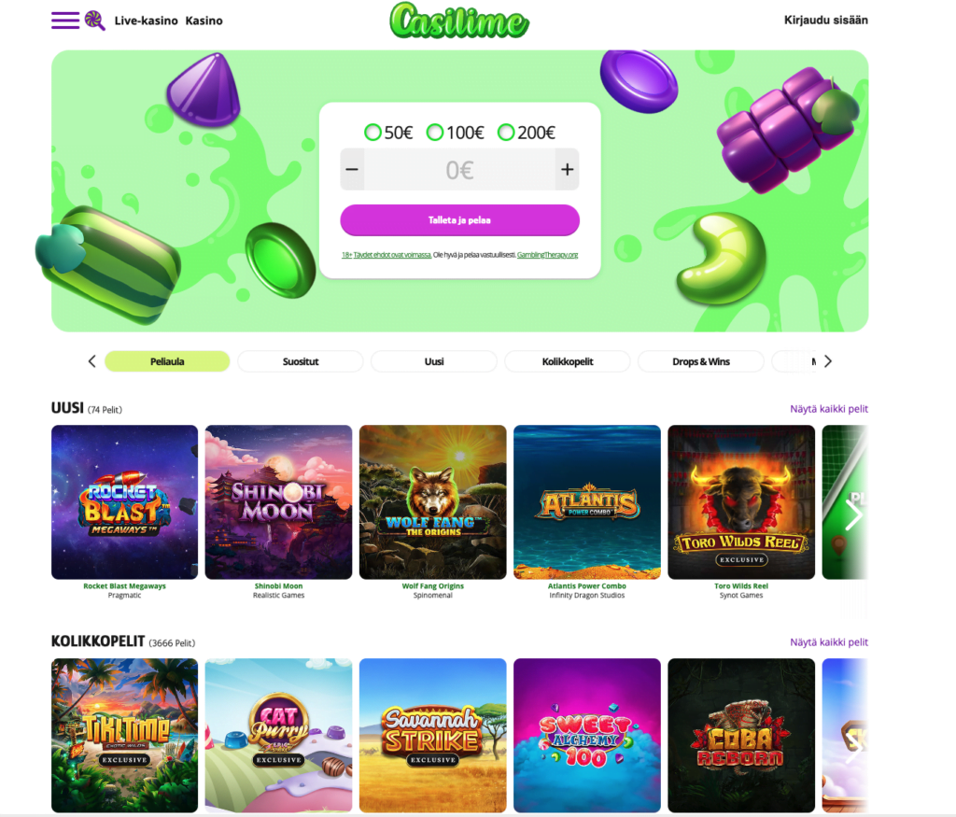Decrease deposit amount with minus button
956x817 pixels.
352,170
